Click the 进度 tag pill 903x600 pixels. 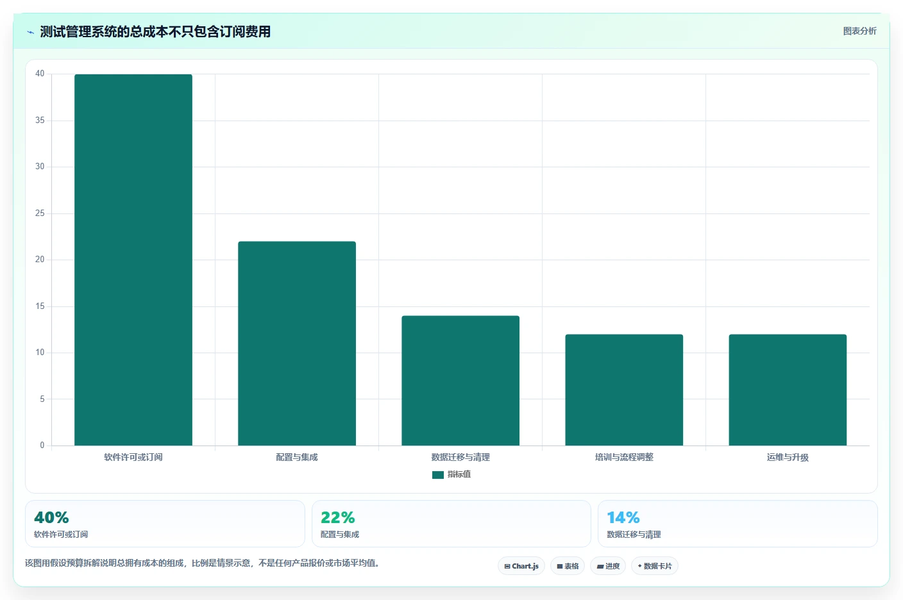pyautogui.click(x=608, y=566)
